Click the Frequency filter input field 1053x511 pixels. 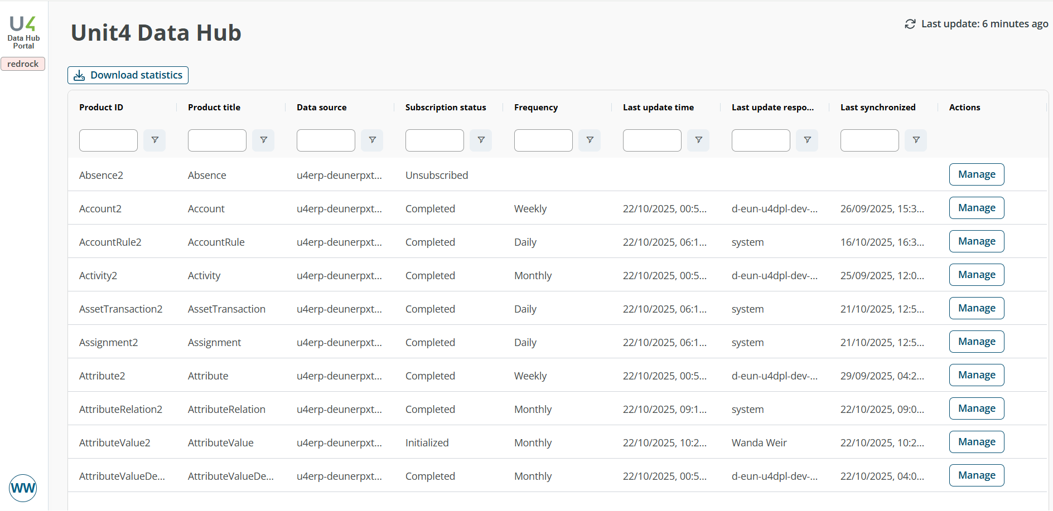point(543,140)
